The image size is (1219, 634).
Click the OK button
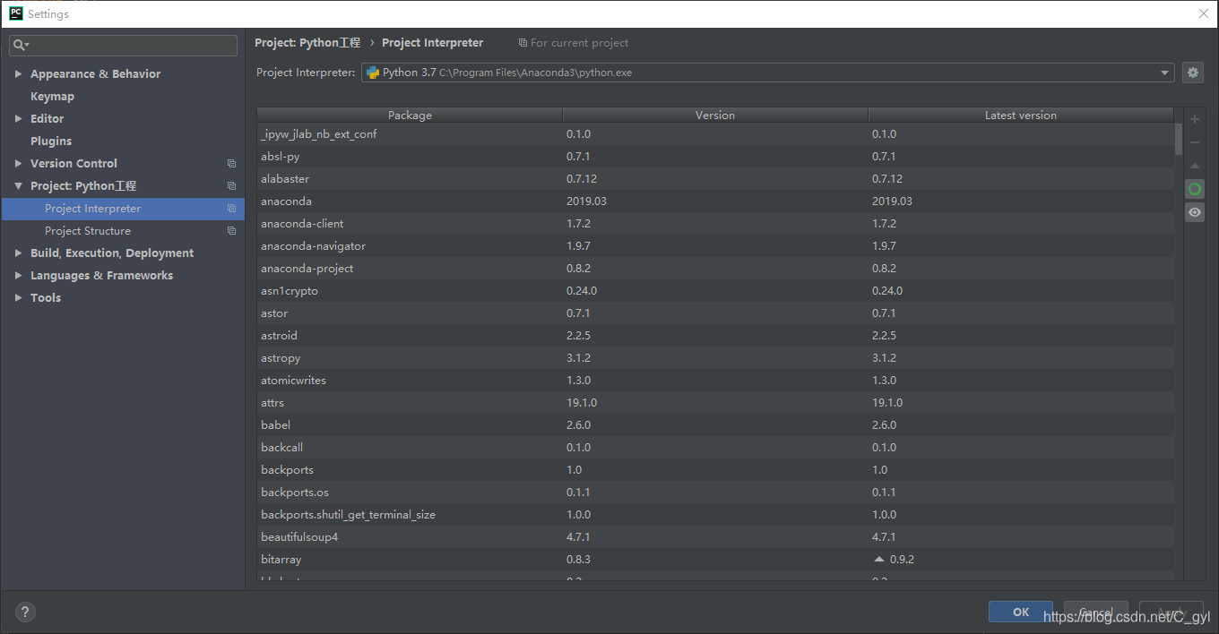(1021, 612)
